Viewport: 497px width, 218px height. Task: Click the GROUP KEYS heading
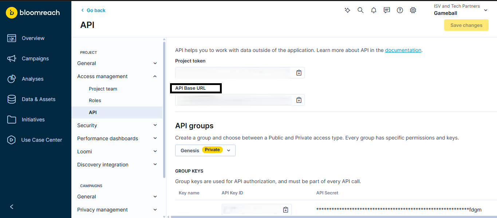click(x=189, y=171)
